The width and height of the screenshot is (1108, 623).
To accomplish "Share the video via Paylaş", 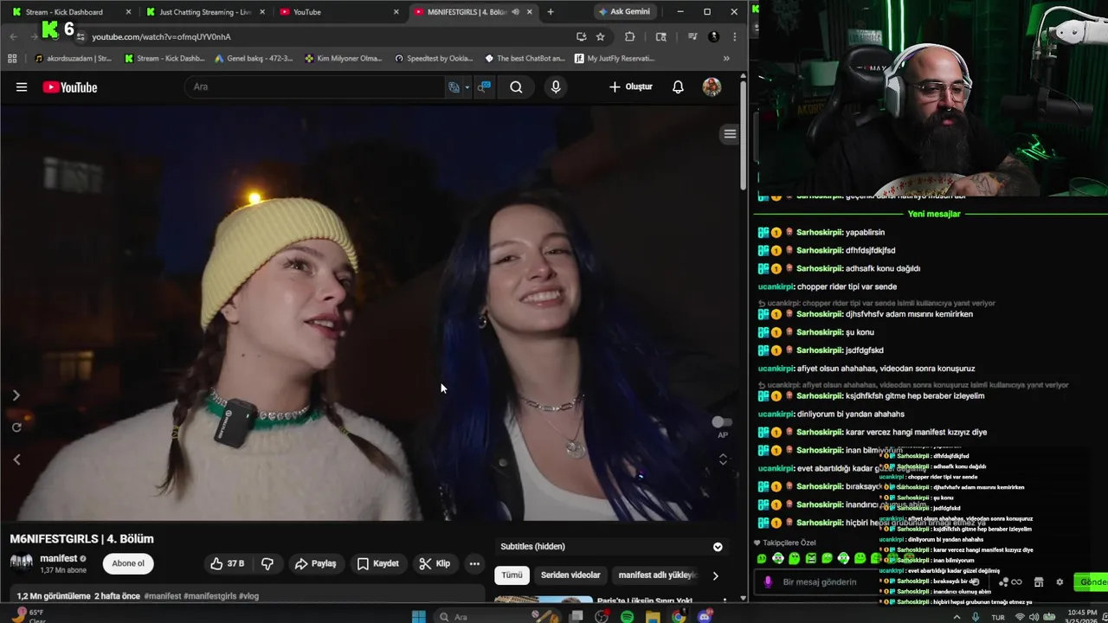I will (315, 563).
